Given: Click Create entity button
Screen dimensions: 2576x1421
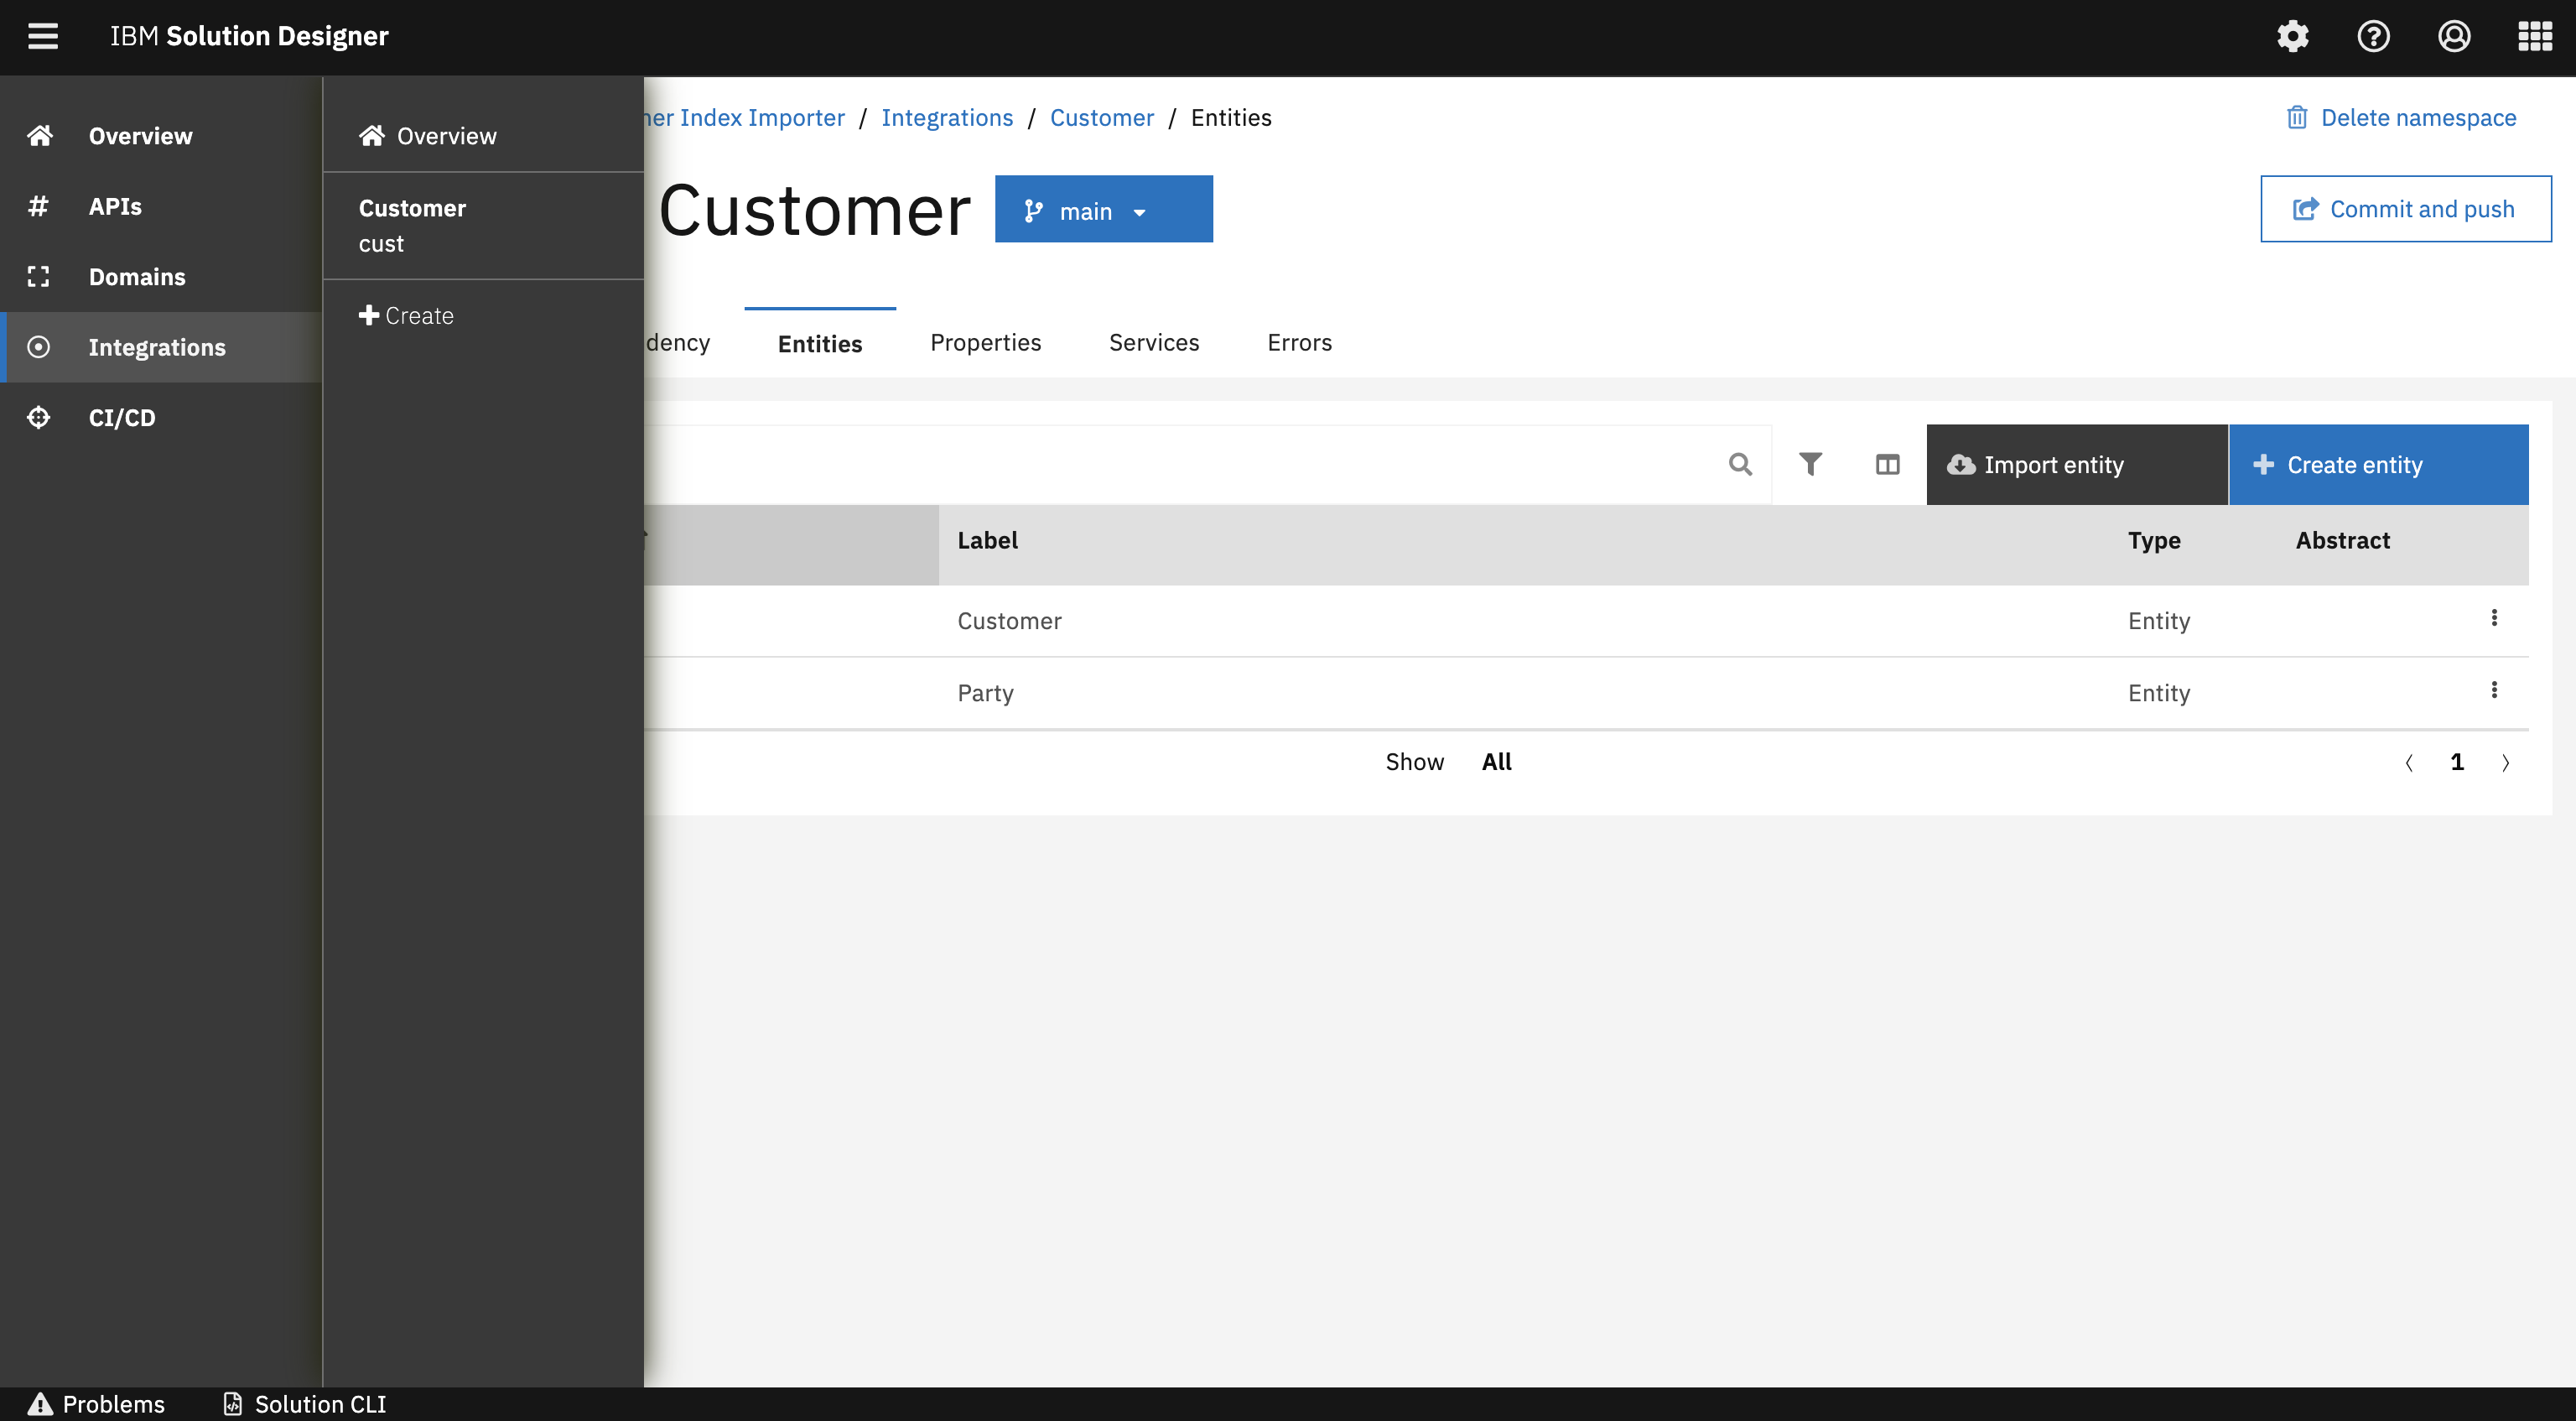Looking at the screenshot, I should pos(2378,465).
